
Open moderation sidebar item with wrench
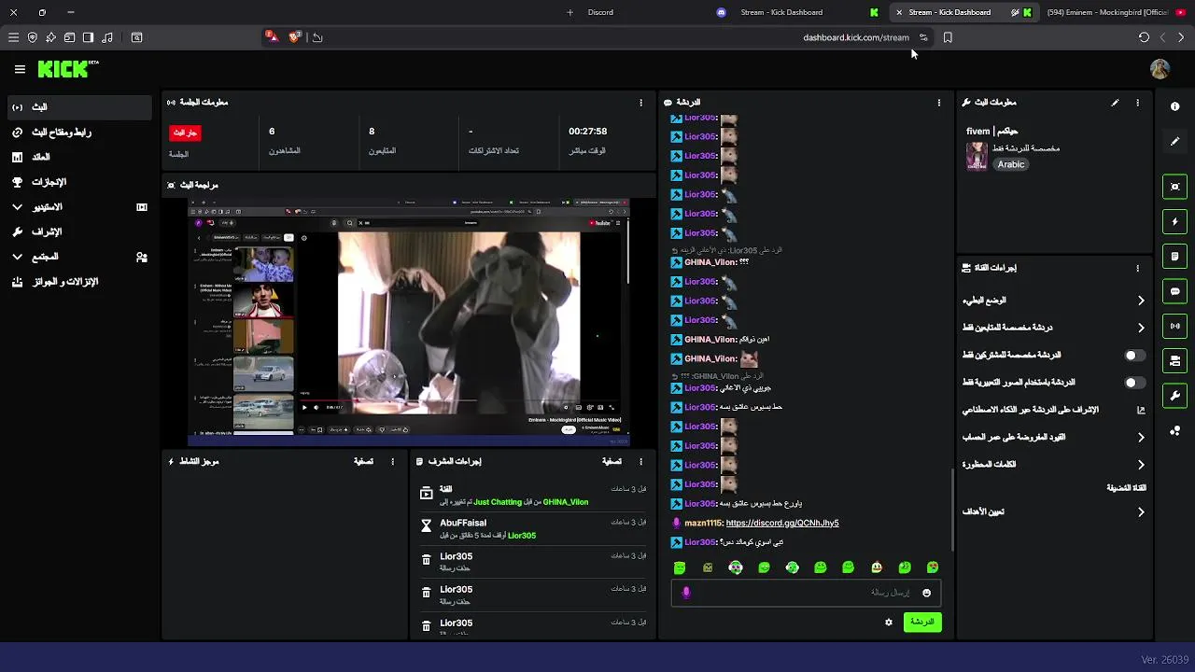pyautogui.click(x=78, y=231)
